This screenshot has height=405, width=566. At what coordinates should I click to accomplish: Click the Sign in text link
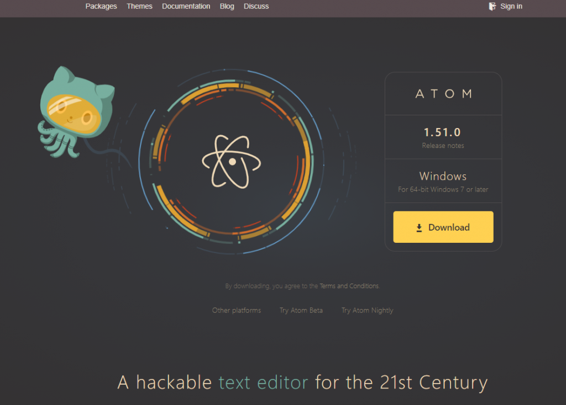[511, 6]
